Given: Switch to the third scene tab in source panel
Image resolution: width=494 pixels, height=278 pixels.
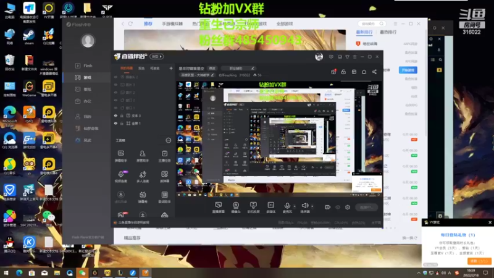Looking at the screenshot, I should point(154,68).
